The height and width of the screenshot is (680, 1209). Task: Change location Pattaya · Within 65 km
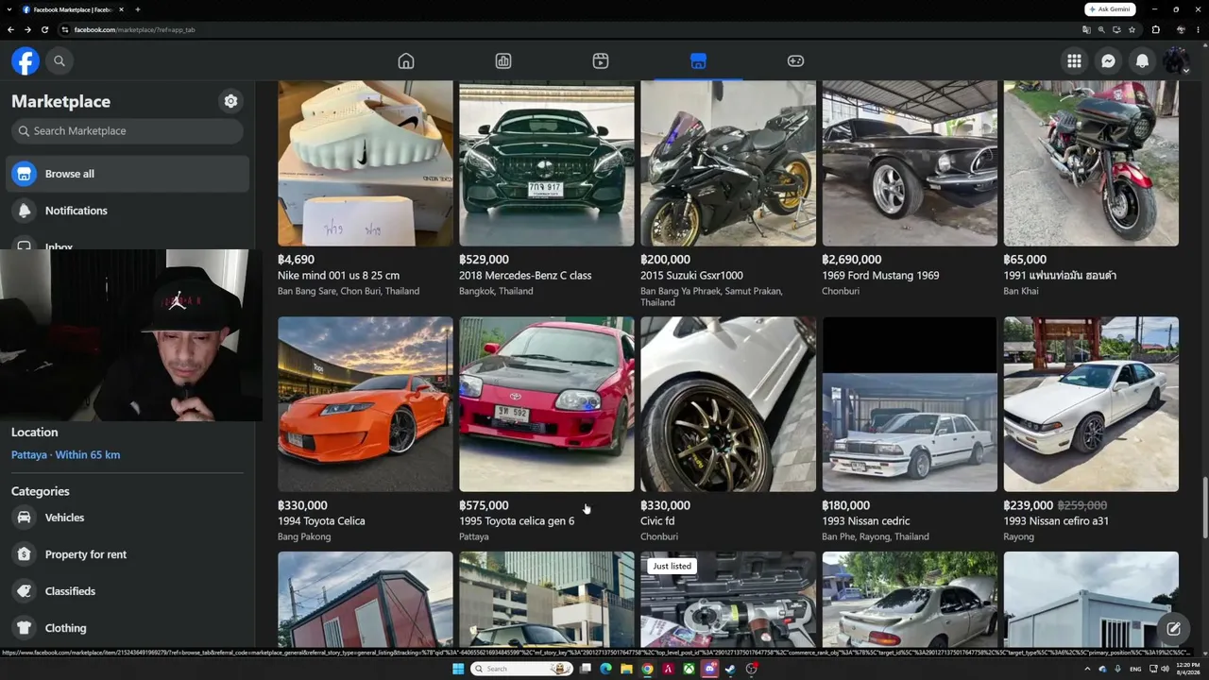point(65,454)
